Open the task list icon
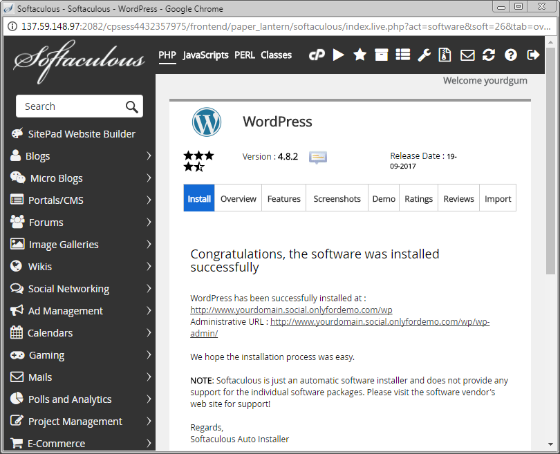 point(403,55)
